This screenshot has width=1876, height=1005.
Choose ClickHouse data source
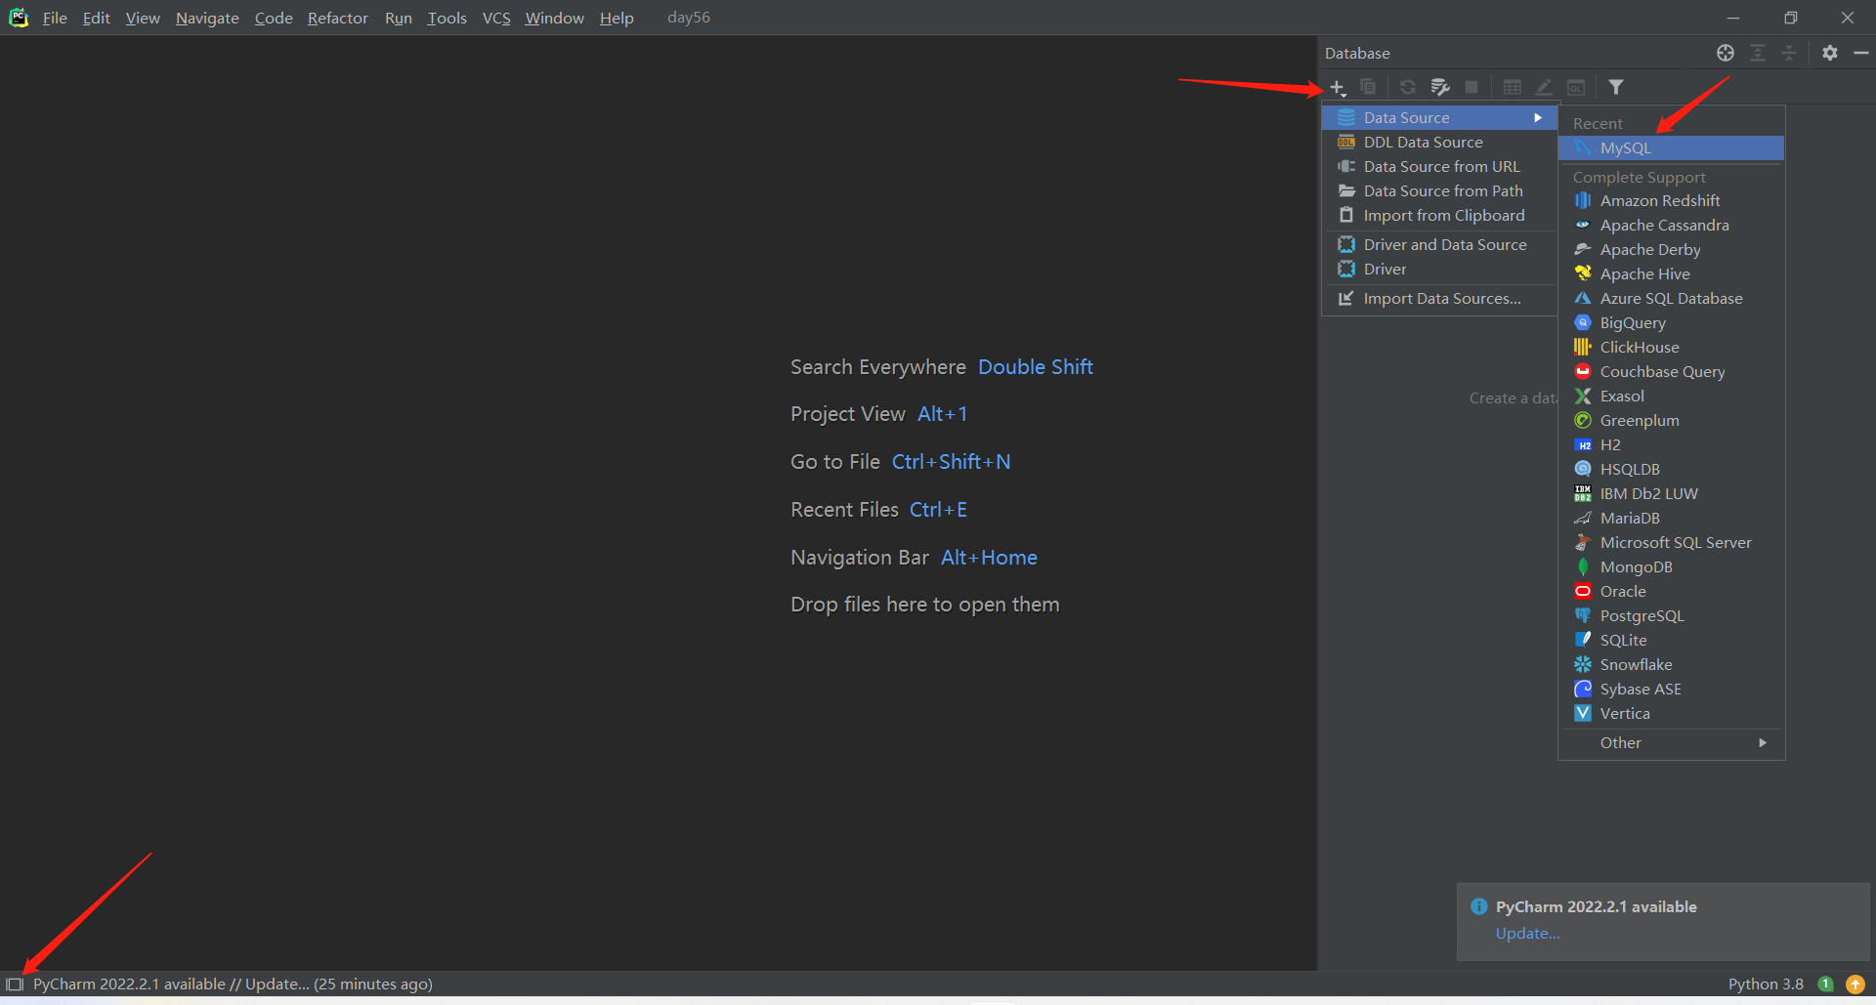[x=1671, y=347]
